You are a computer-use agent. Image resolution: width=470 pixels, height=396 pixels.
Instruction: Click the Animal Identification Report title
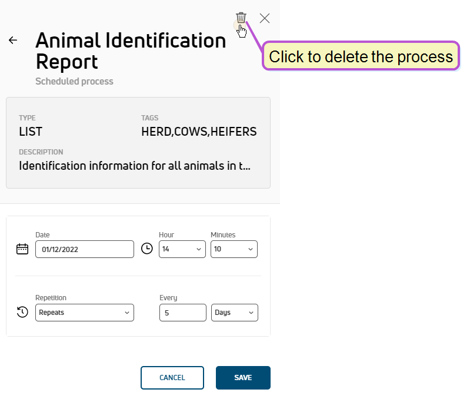tap(131, 51)
